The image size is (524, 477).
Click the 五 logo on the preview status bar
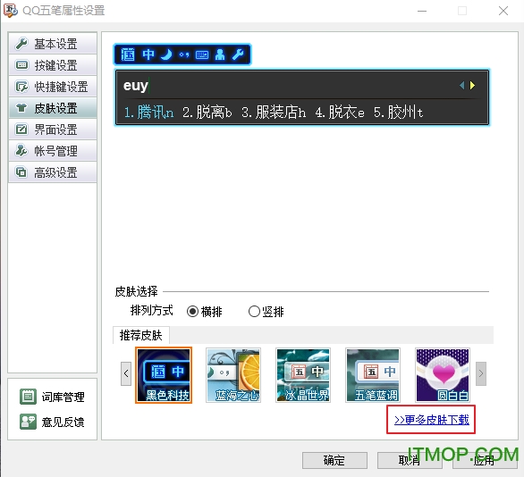point(127,54)
